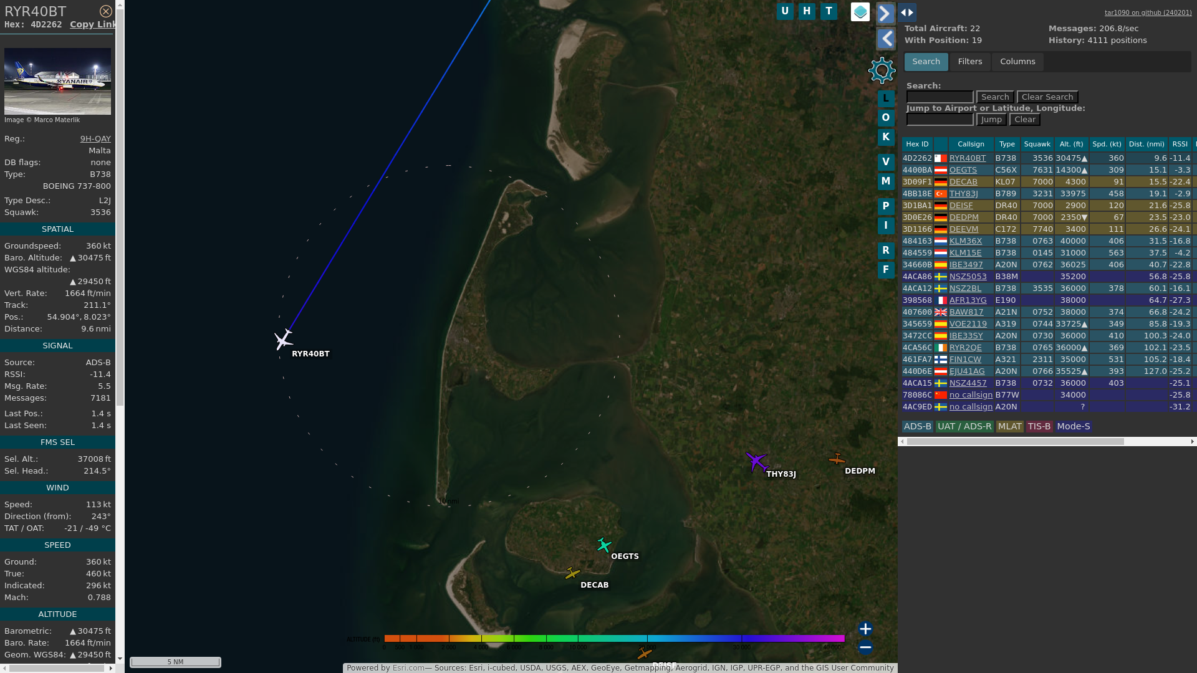Click the Clear Search button

point(1047,97)
